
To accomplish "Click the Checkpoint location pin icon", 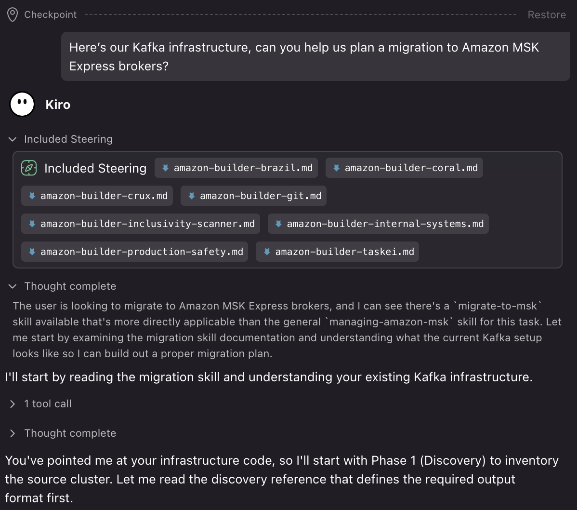I will click(13, 15).
